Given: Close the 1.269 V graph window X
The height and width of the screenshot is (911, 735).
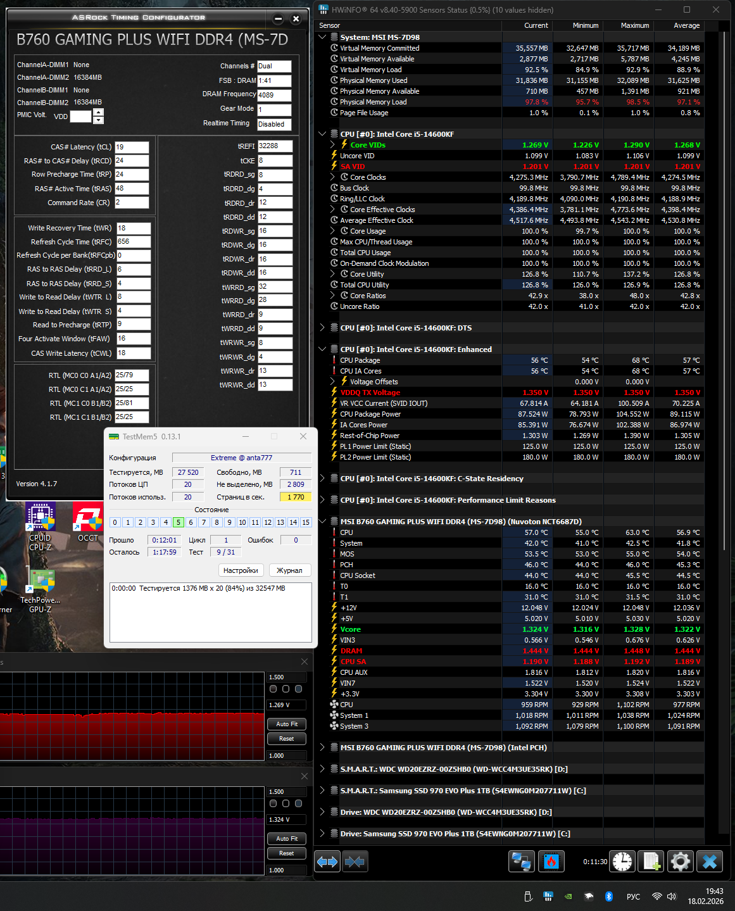Looking at the screenshot, I should (305, 662).
